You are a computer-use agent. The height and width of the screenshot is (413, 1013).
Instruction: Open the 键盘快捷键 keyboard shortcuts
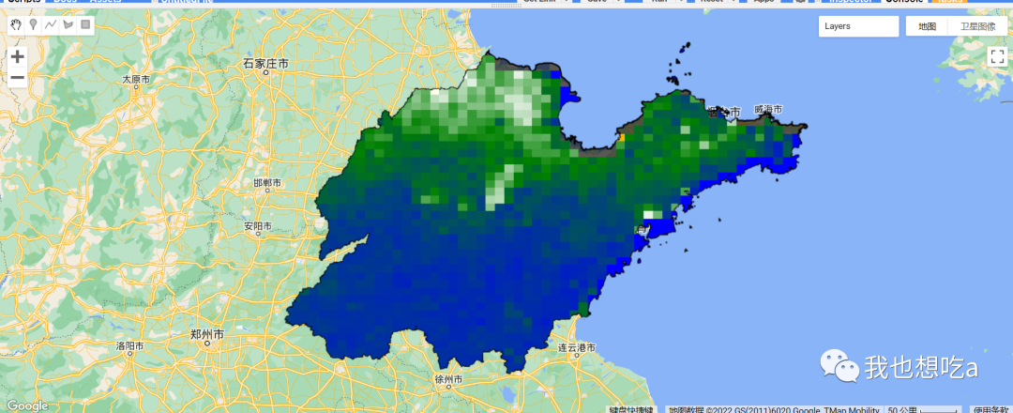point(631,410)
